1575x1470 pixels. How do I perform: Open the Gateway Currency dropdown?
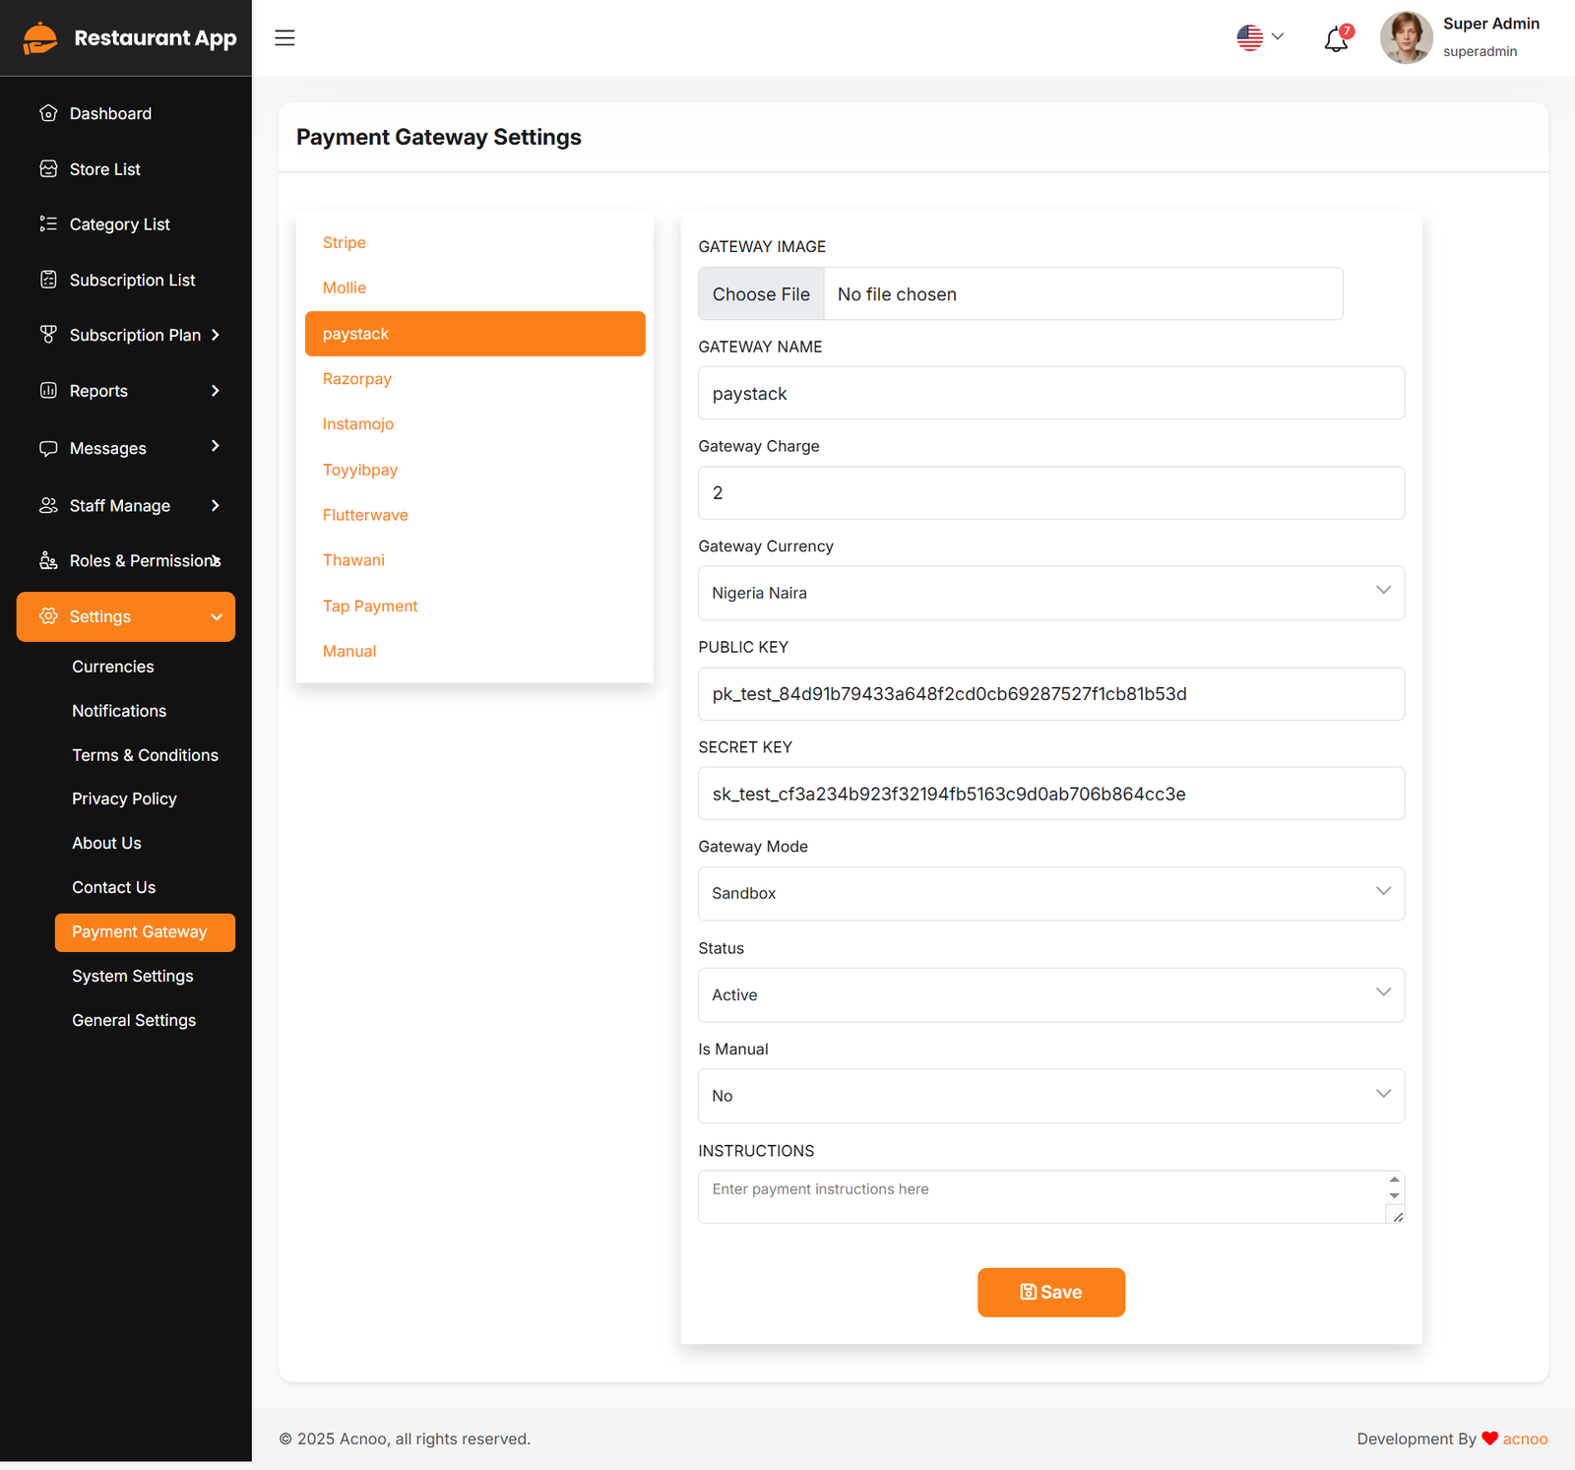(x=1050, y=593)
